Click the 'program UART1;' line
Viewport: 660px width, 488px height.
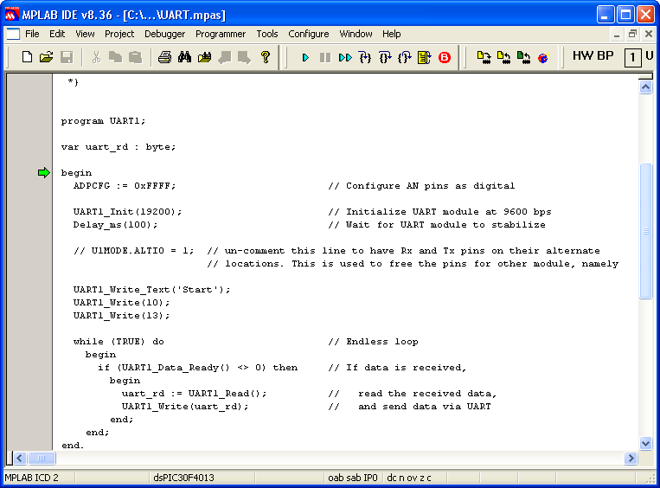point(103,121)
